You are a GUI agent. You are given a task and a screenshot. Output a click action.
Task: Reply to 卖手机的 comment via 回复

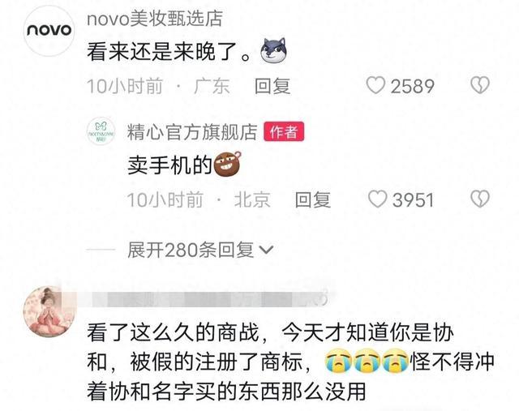click(x=313, y=200)
